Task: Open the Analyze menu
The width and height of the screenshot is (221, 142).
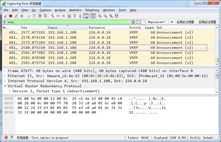Action: (x=60, y=10)
